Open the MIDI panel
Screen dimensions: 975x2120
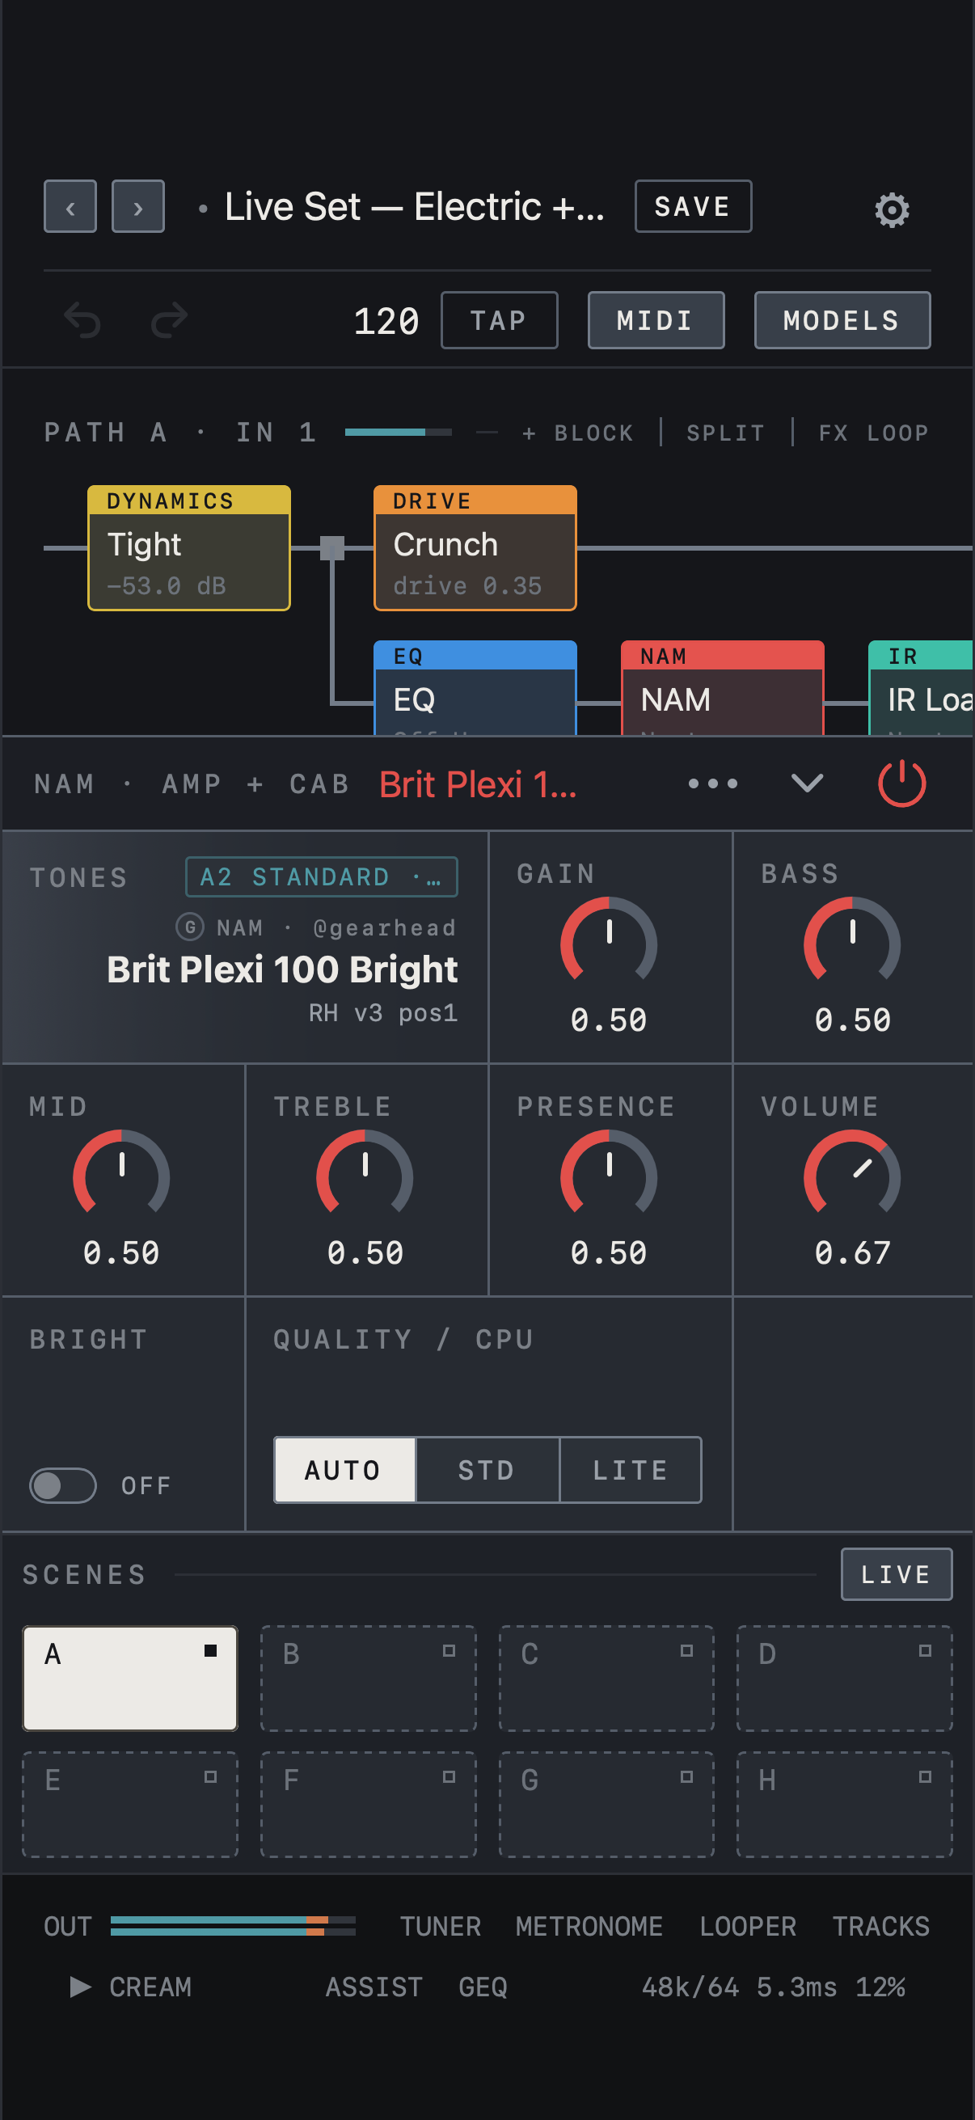pos(656,320)
